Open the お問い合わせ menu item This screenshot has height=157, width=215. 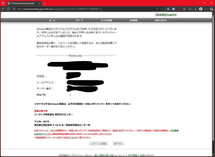point(161,20)
